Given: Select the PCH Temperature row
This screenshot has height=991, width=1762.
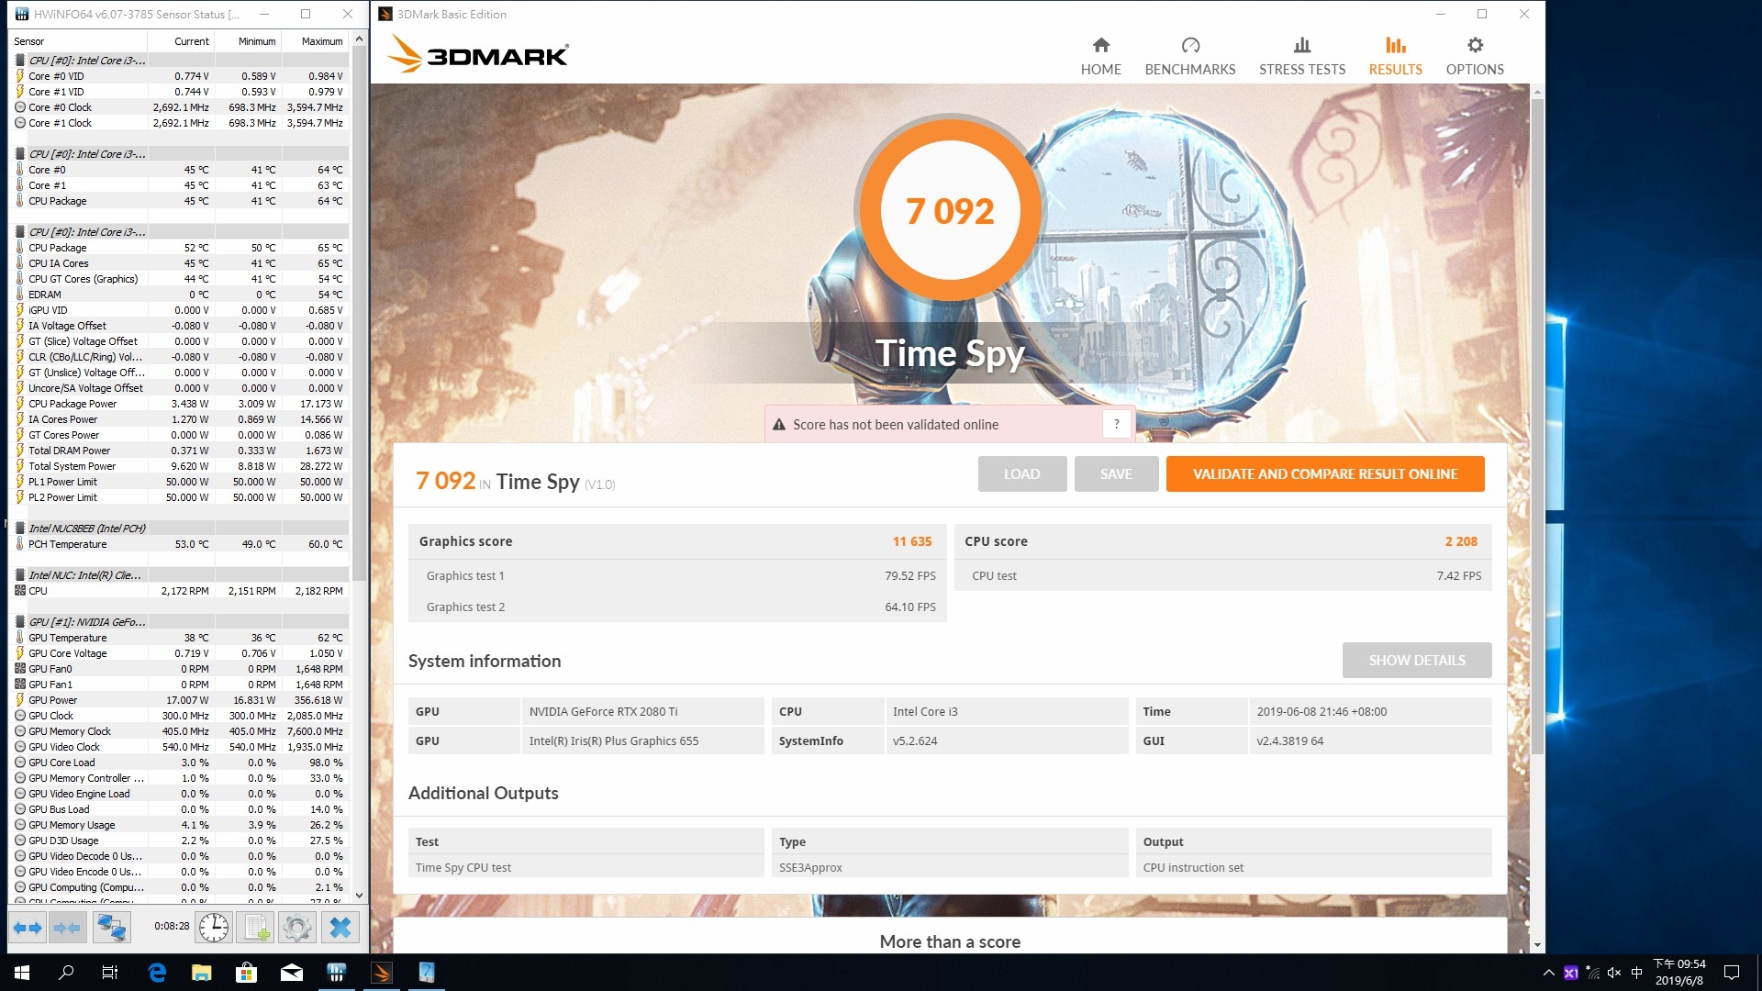Looking at the screenshot, I should pos(180,544).
